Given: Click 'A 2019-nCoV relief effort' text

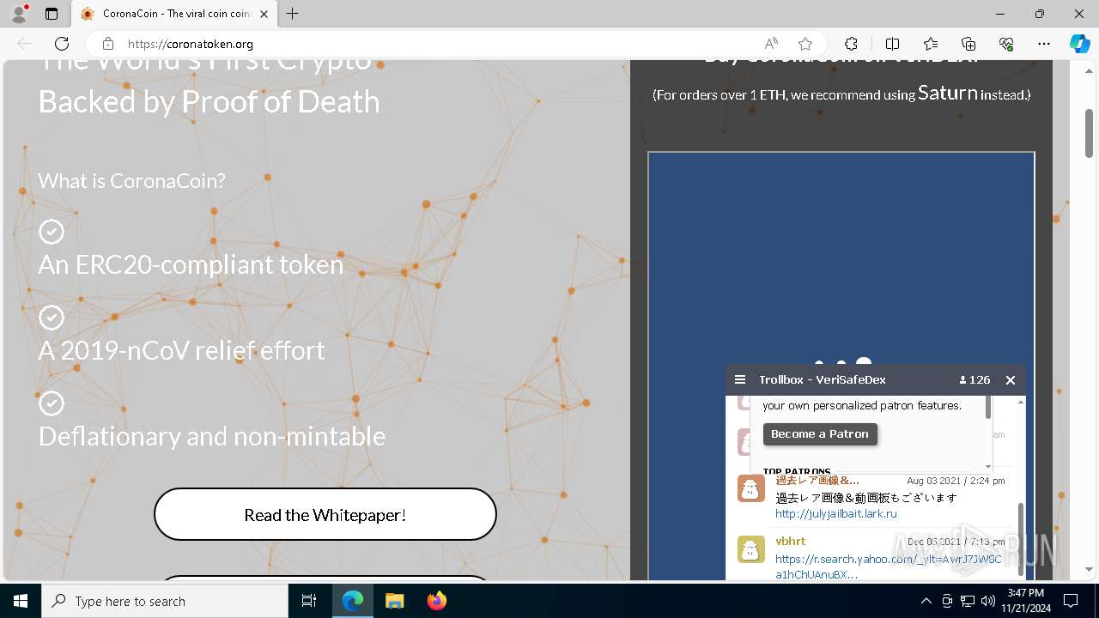Looking at the screenshot, I should click(181, 350).
